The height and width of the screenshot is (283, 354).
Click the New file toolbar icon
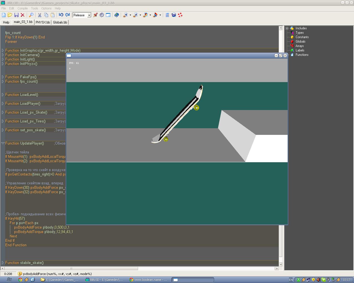4,15
